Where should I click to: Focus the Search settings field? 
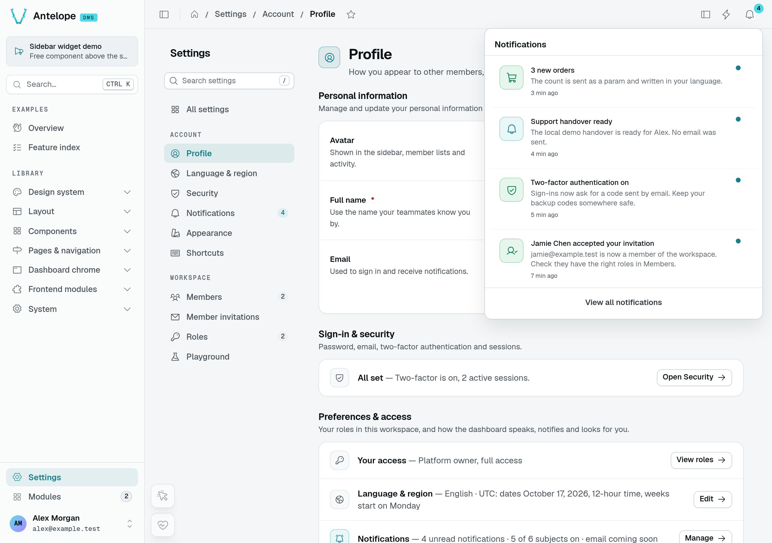click(x=229, y=81)
